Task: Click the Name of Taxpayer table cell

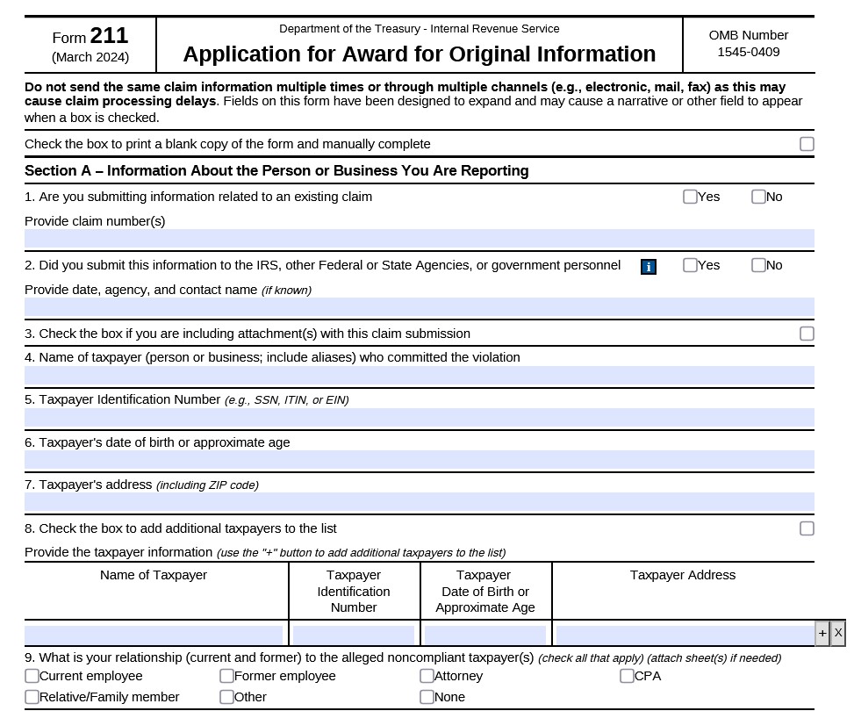Action: (x=154, y=636)
